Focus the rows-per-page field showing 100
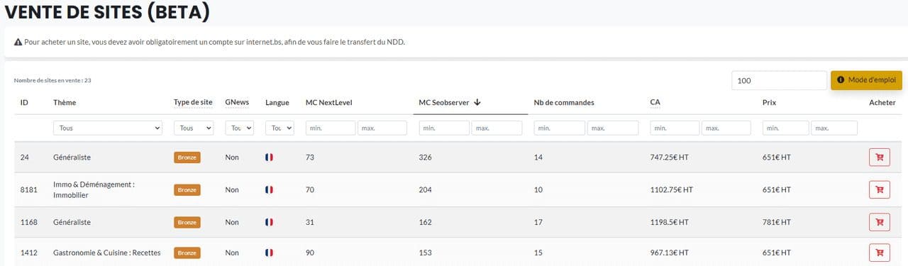Viewport: 908px width, 266px height. [779, 80]
